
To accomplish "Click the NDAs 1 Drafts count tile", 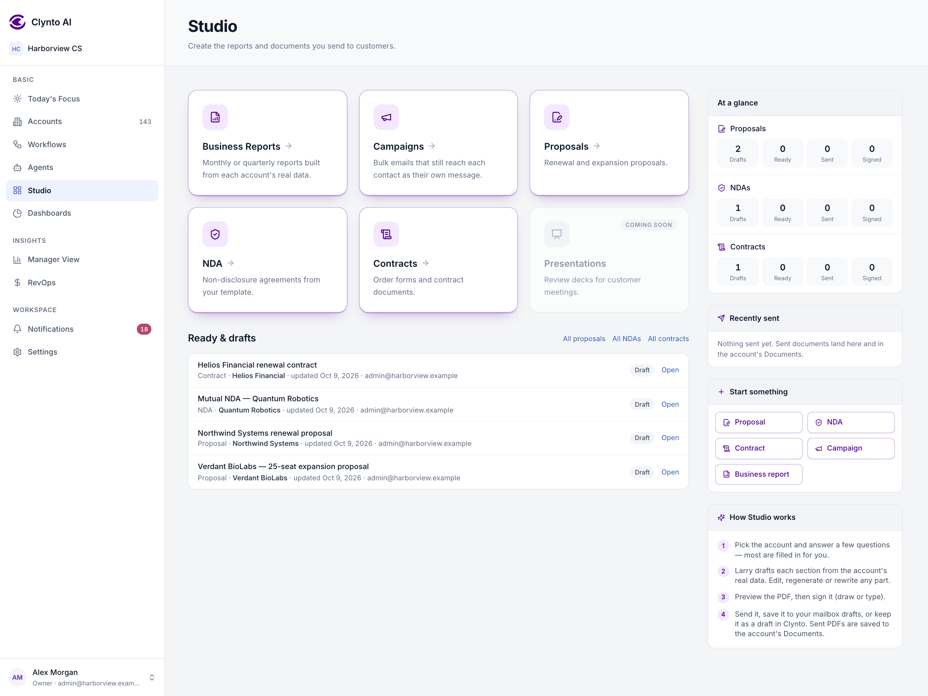I will click(738, 213).
